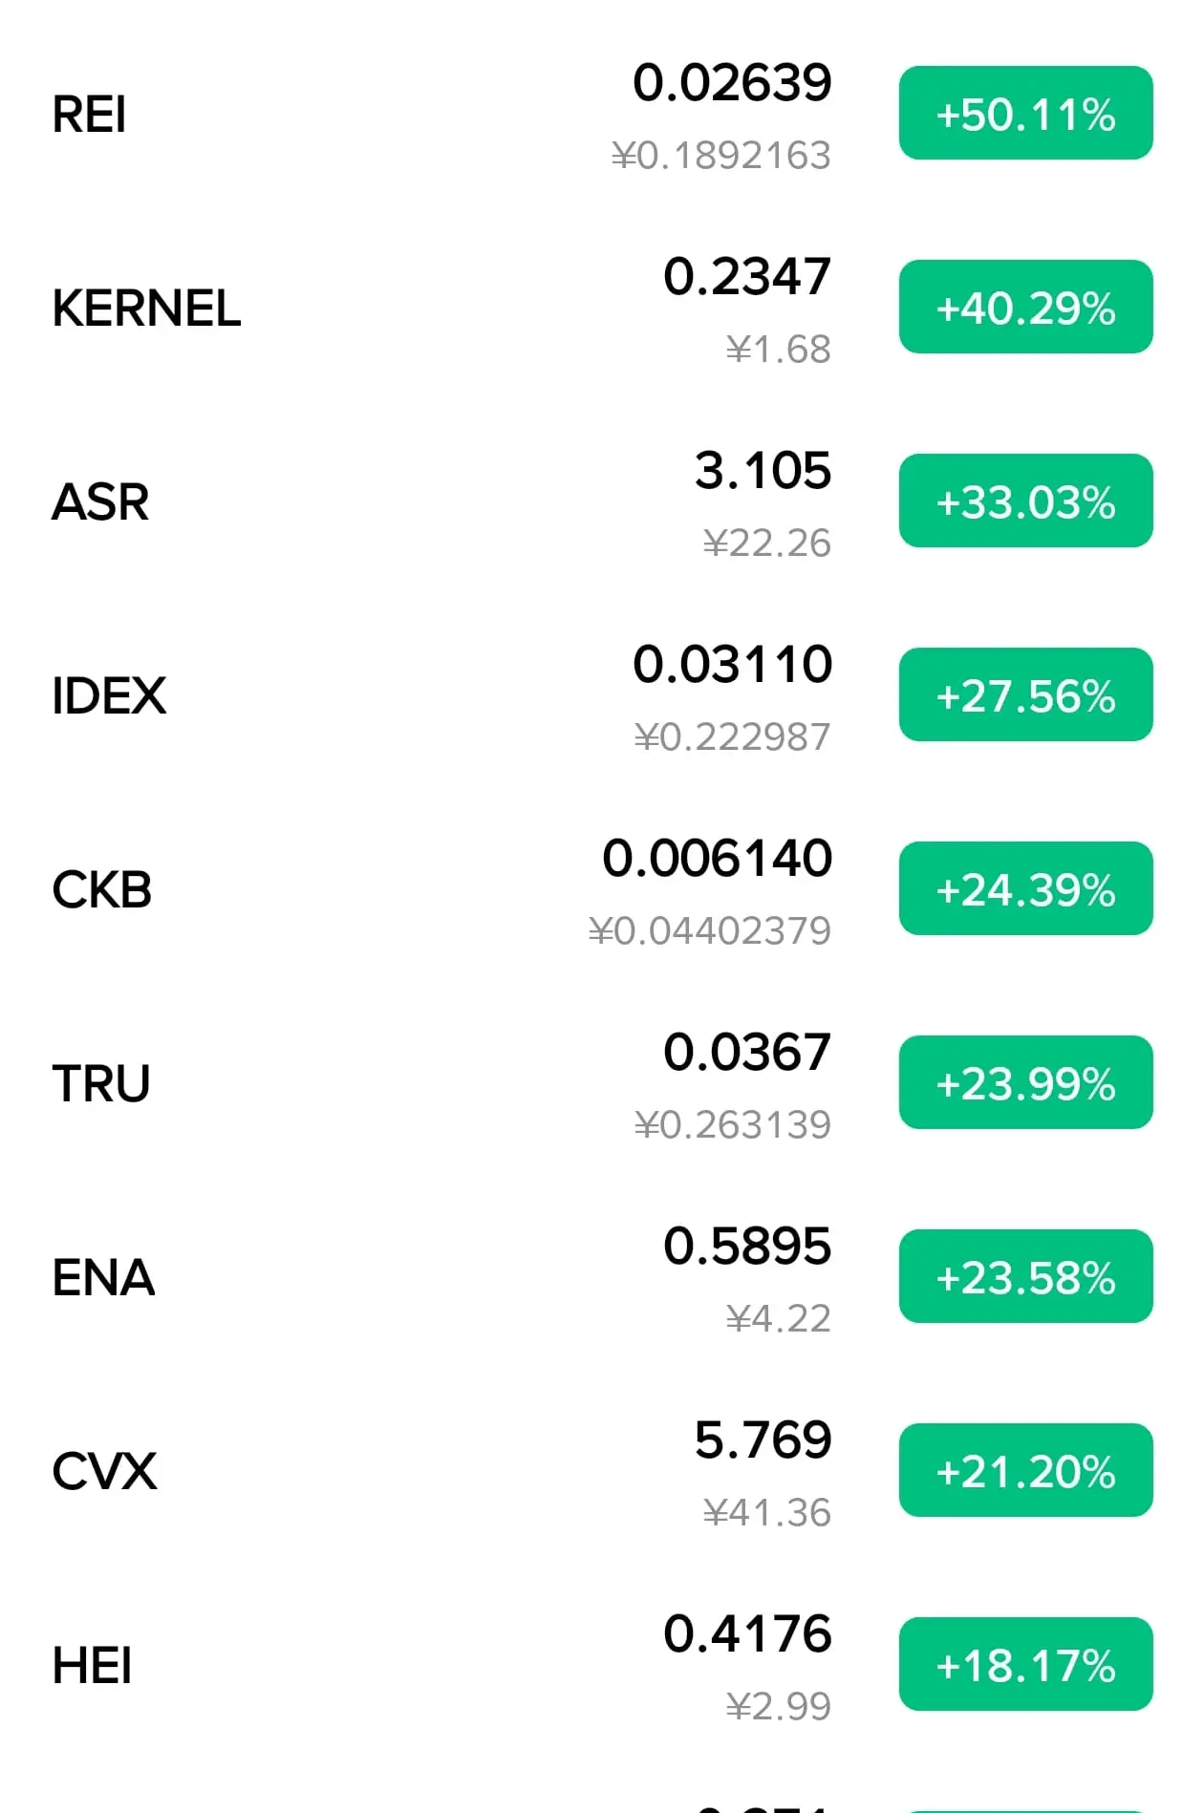Tap the +24.39% change badge
This screenshot has width=1204, height=1813.
coord(1025,889)
